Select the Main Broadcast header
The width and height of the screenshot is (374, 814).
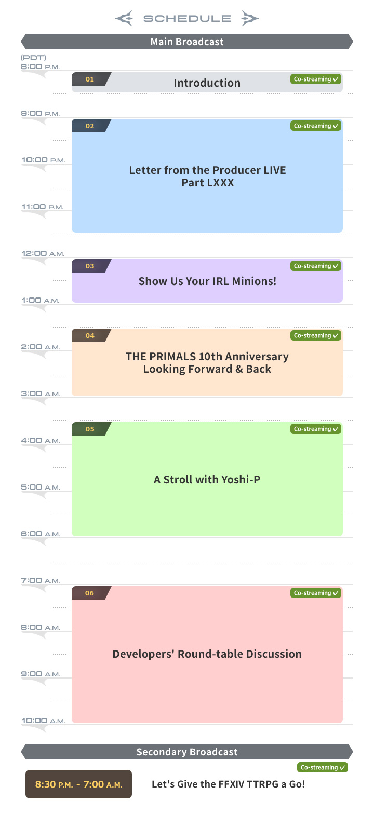(x=187, y=42)
